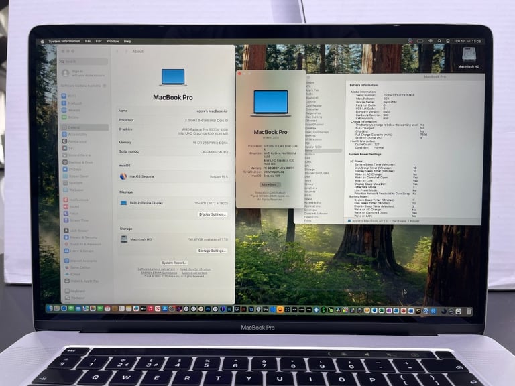515x386 pixels.
Task: Select Thunderbolt/USB4 in System Information sidebar
Action: pos(317,173)
